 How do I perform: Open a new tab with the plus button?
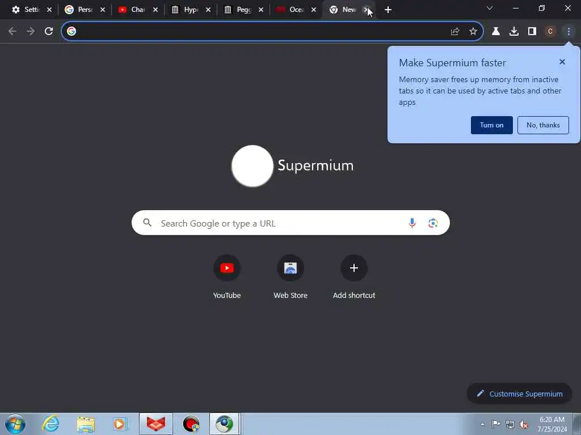388,10
